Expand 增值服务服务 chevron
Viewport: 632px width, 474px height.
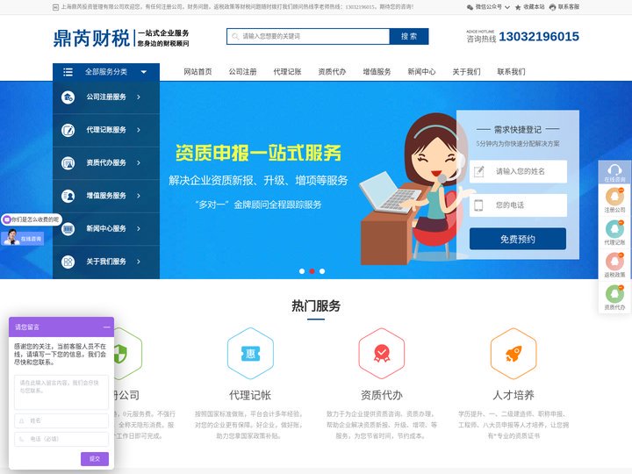click(x=139, y=196)
